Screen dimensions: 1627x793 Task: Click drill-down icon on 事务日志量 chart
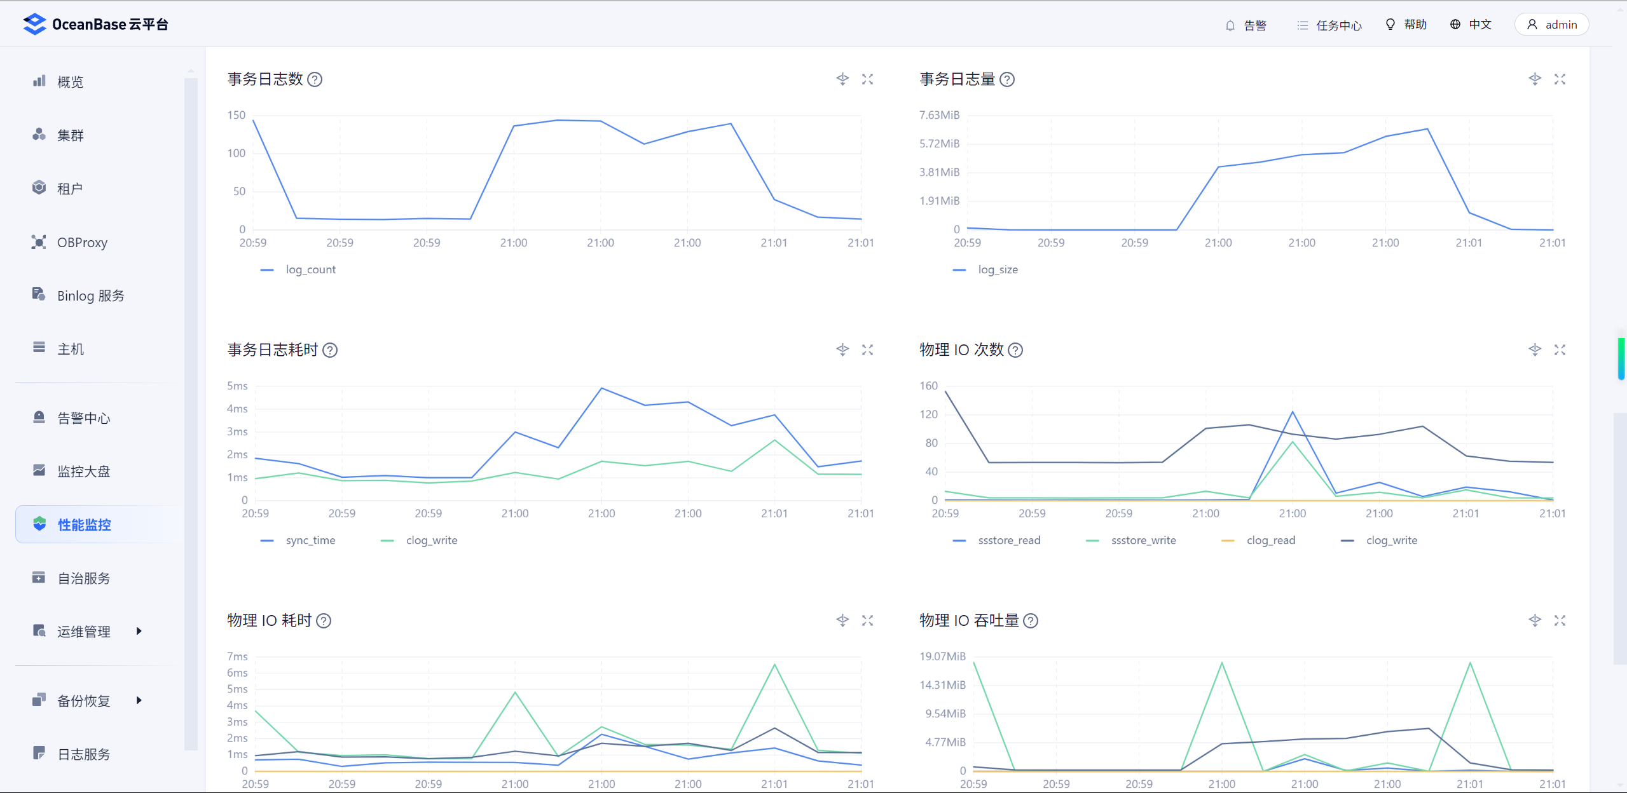click(1534, 79)
